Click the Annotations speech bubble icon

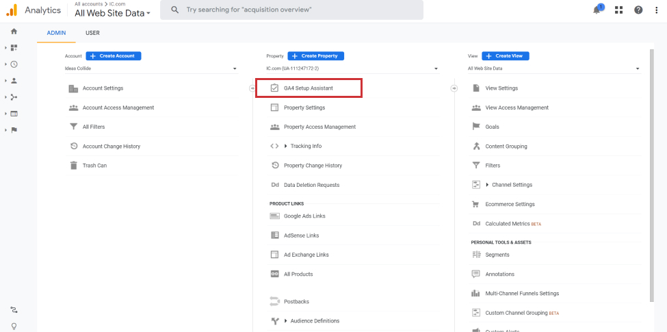coord(476,274)
